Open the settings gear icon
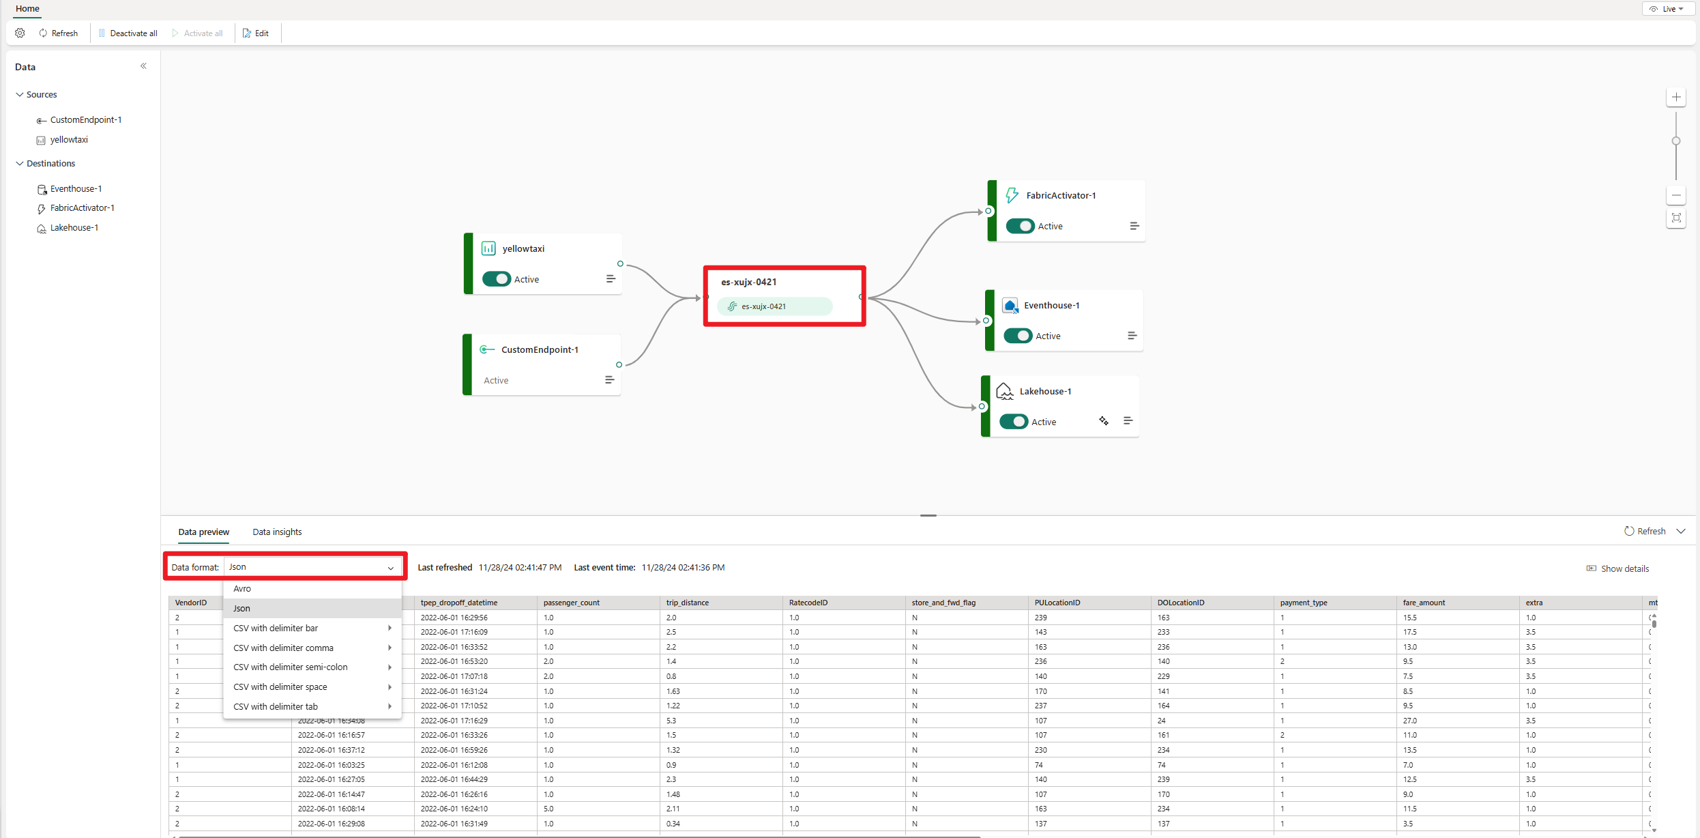The height and width of the screenshot is (838, 1700). 20,33
